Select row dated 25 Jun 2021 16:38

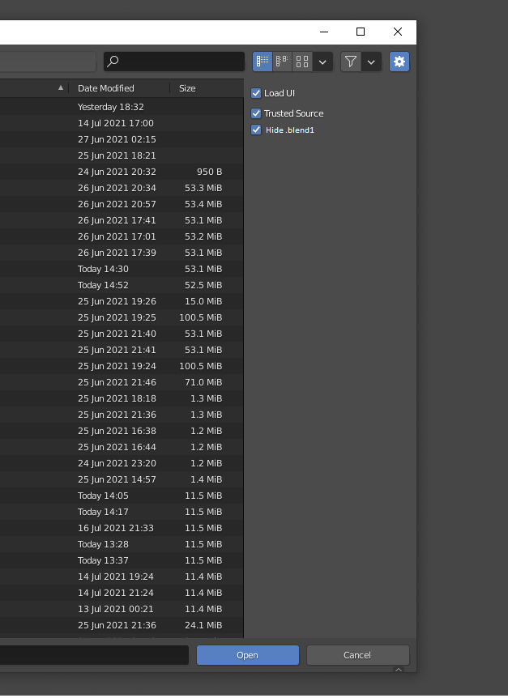pos(122,431)
